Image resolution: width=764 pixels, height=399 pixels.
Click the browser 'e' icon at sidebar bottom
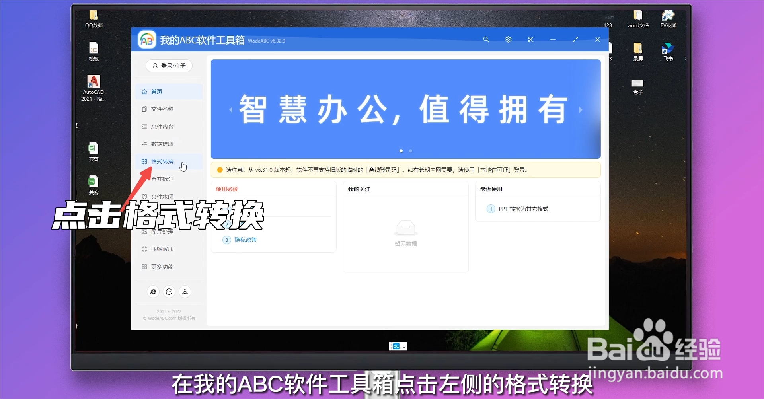(x=153, y=292)
